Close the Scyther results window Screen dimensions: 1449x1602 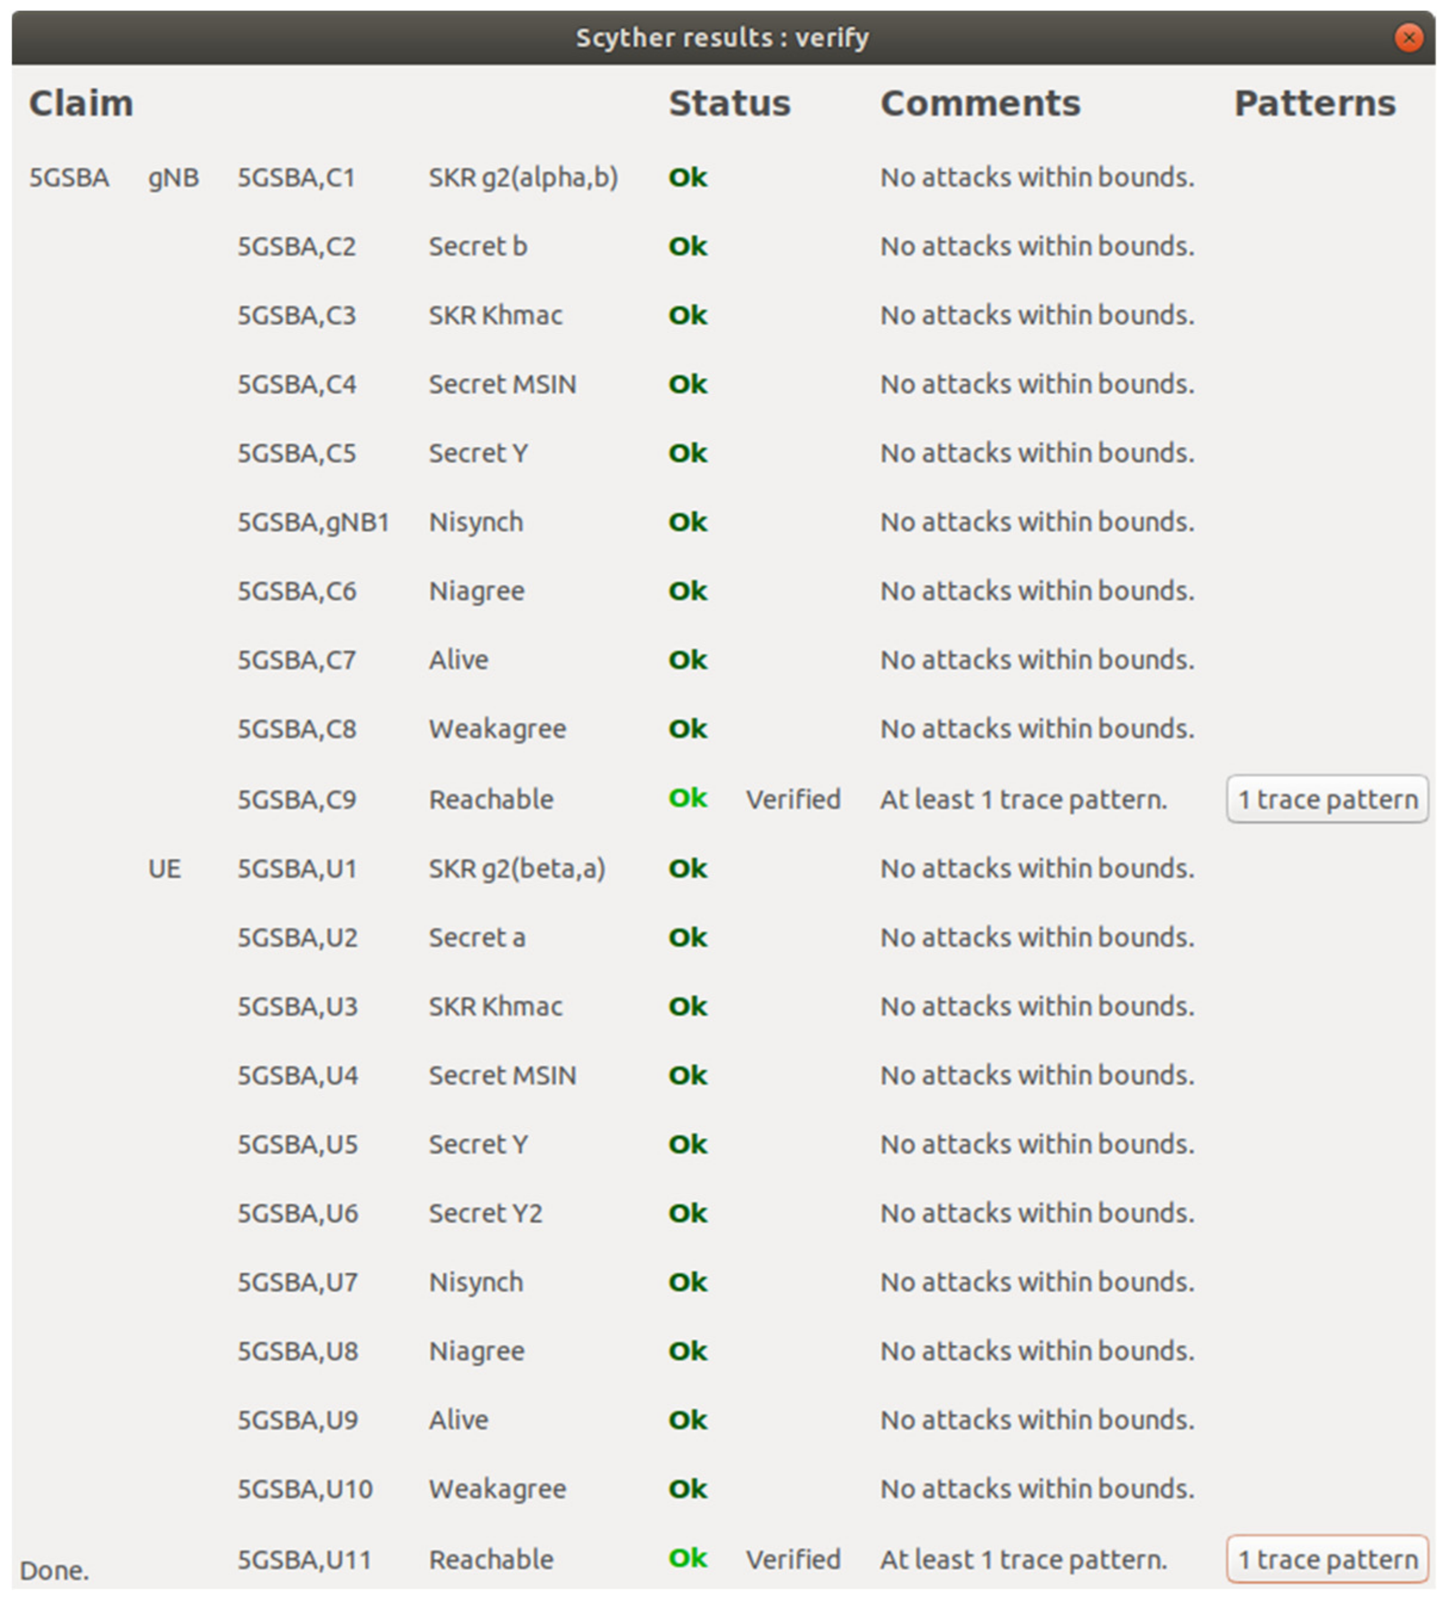(x=1408, y=38)
